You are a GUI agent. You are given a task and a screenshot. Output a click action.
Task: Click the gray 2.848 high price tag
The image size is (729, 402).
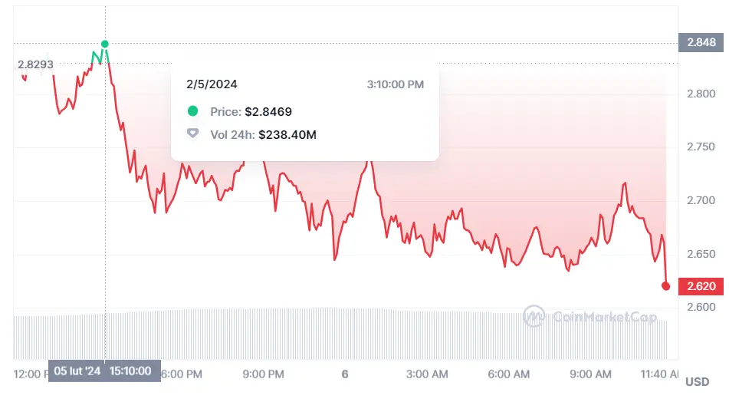(x=701, y=43)
